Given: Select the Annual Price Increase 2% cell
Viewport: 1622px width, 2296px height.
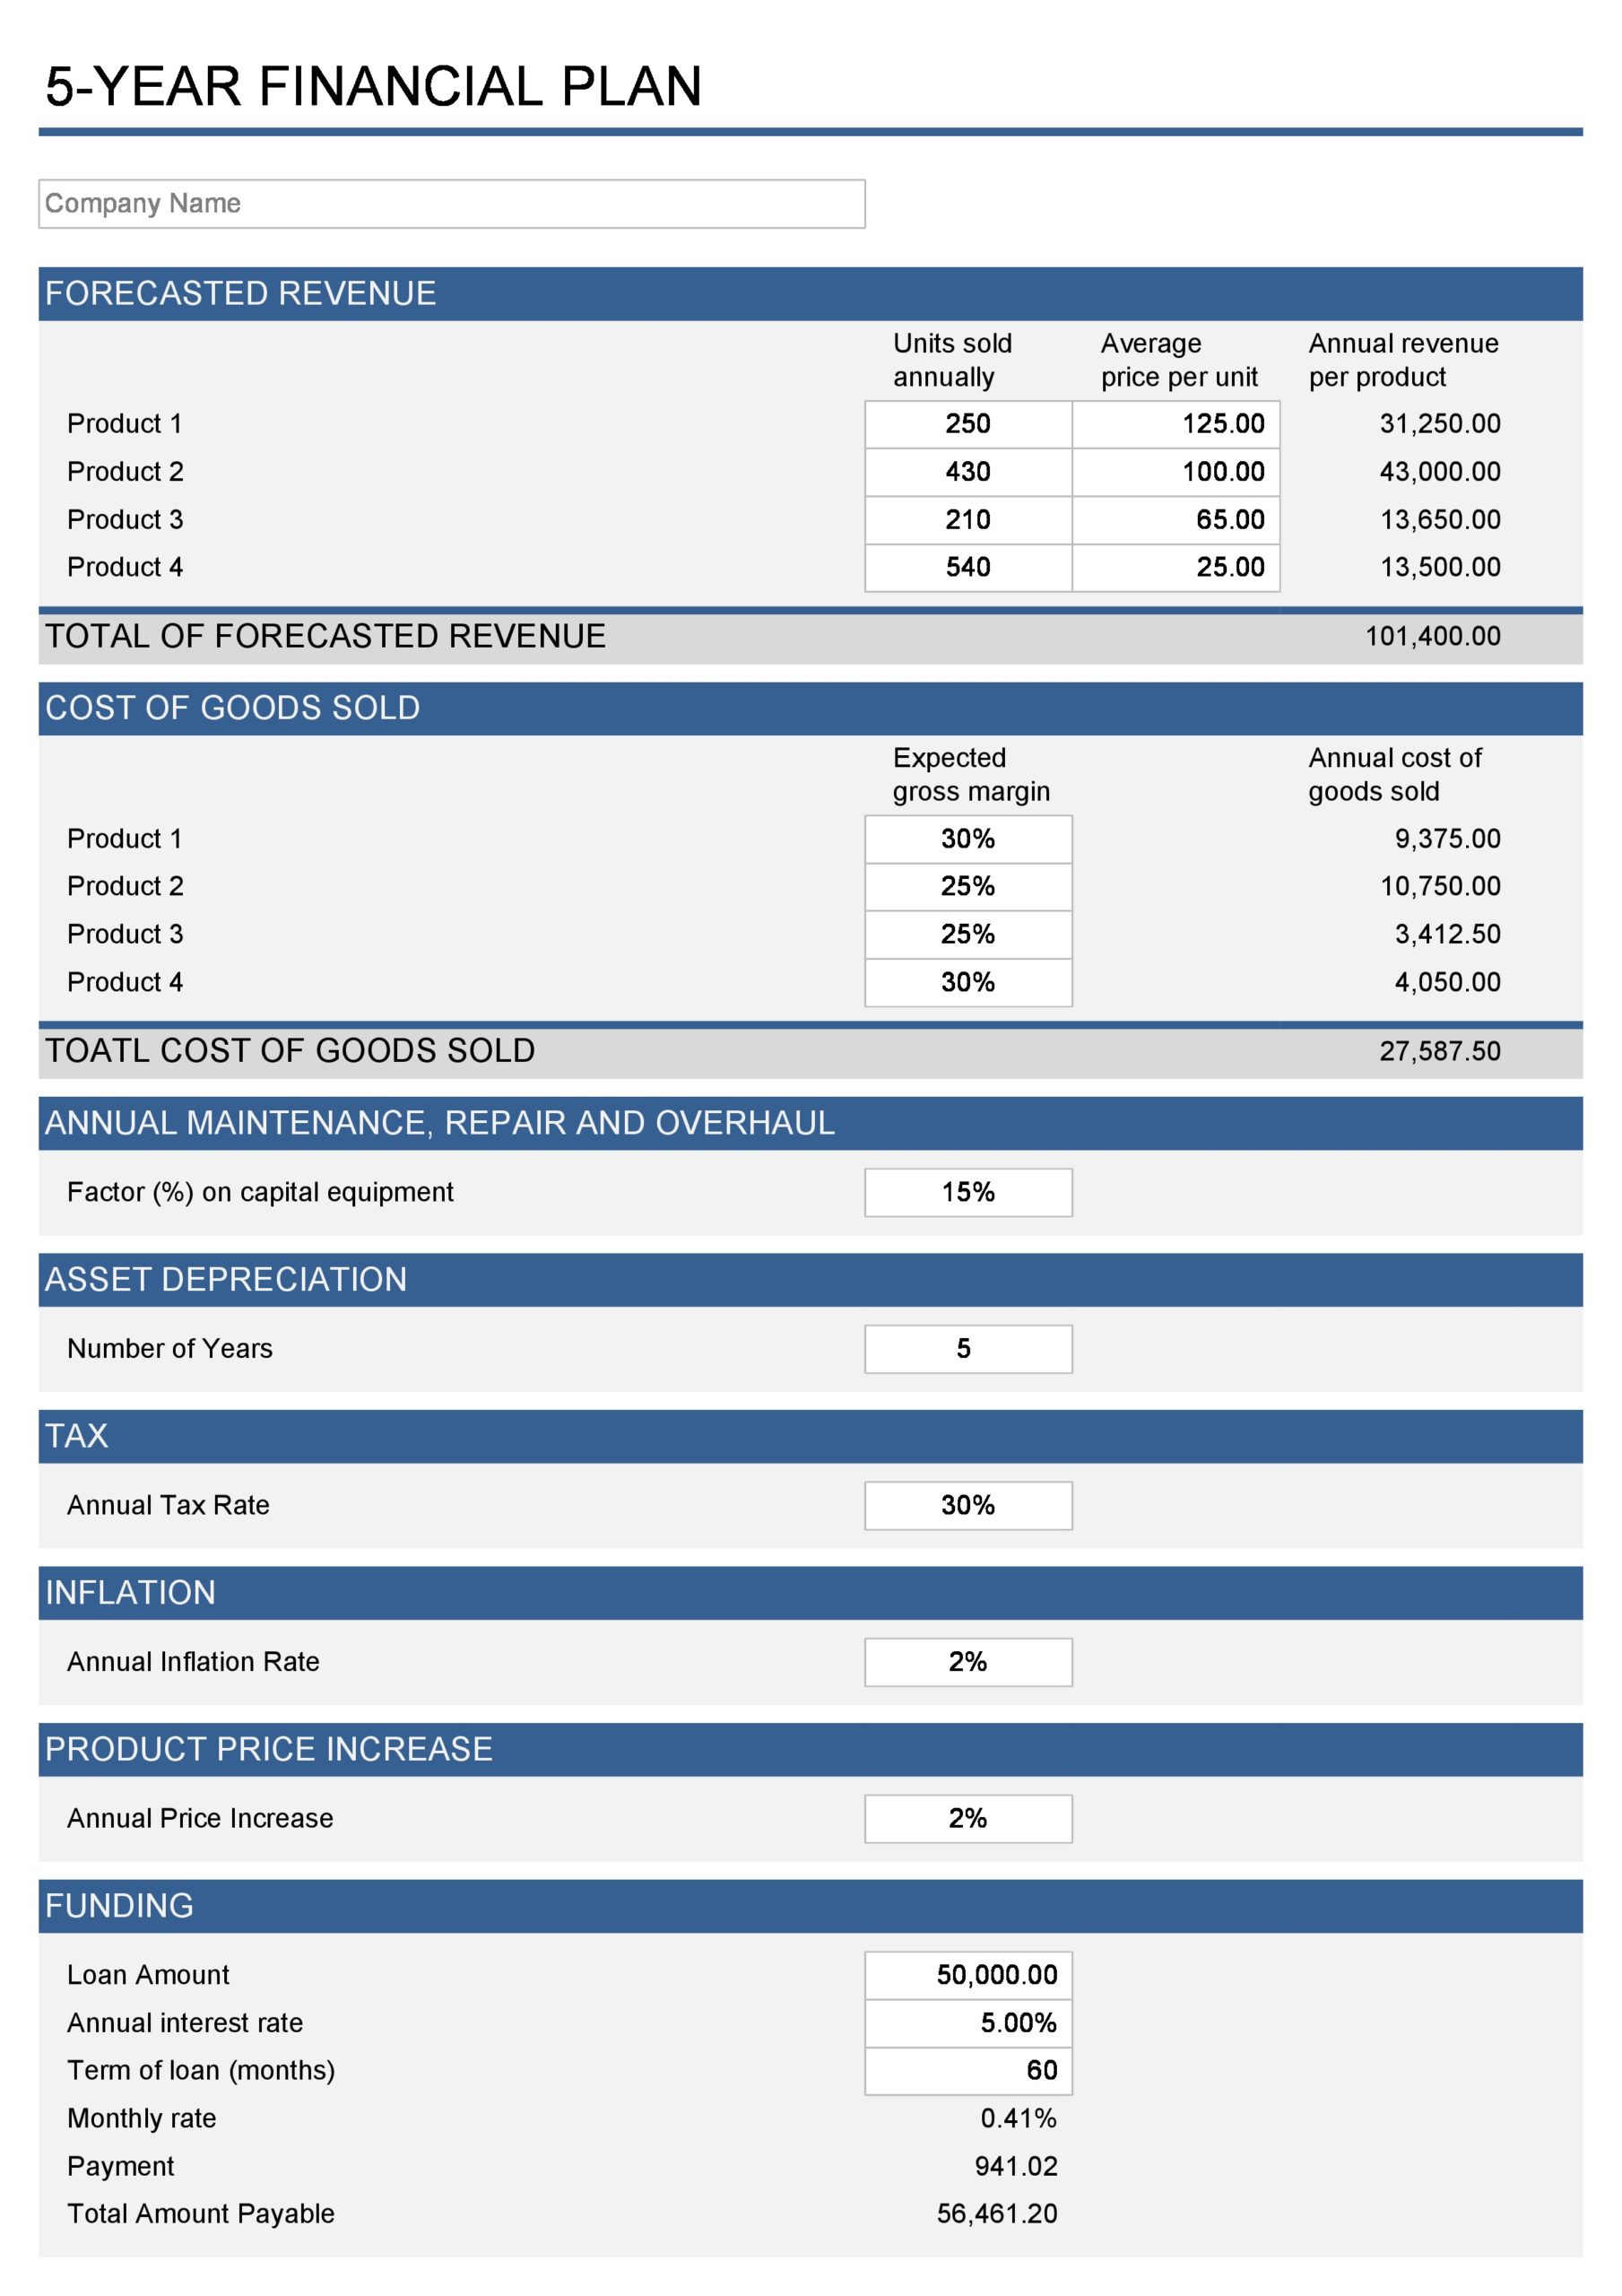Looking at the screenshot, I should click(968, 1818).
